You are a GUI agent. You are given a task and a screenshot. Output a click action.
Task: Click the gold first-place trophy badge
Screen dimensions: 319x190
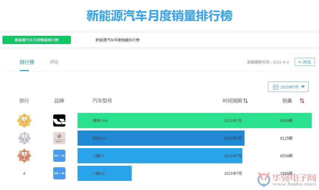pos(24,120)
